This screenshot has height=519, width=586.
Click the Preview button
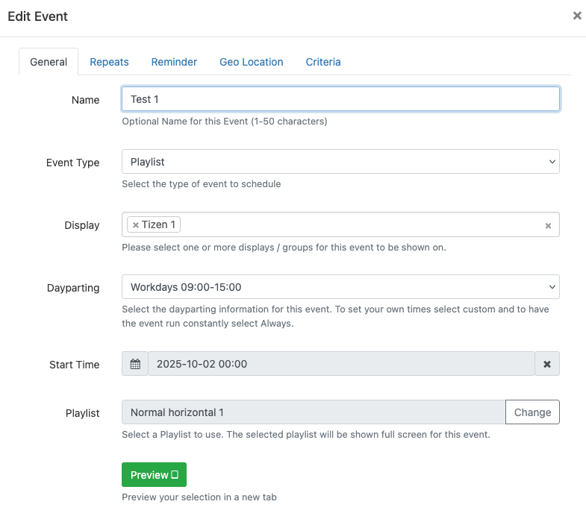coord(154,474)
